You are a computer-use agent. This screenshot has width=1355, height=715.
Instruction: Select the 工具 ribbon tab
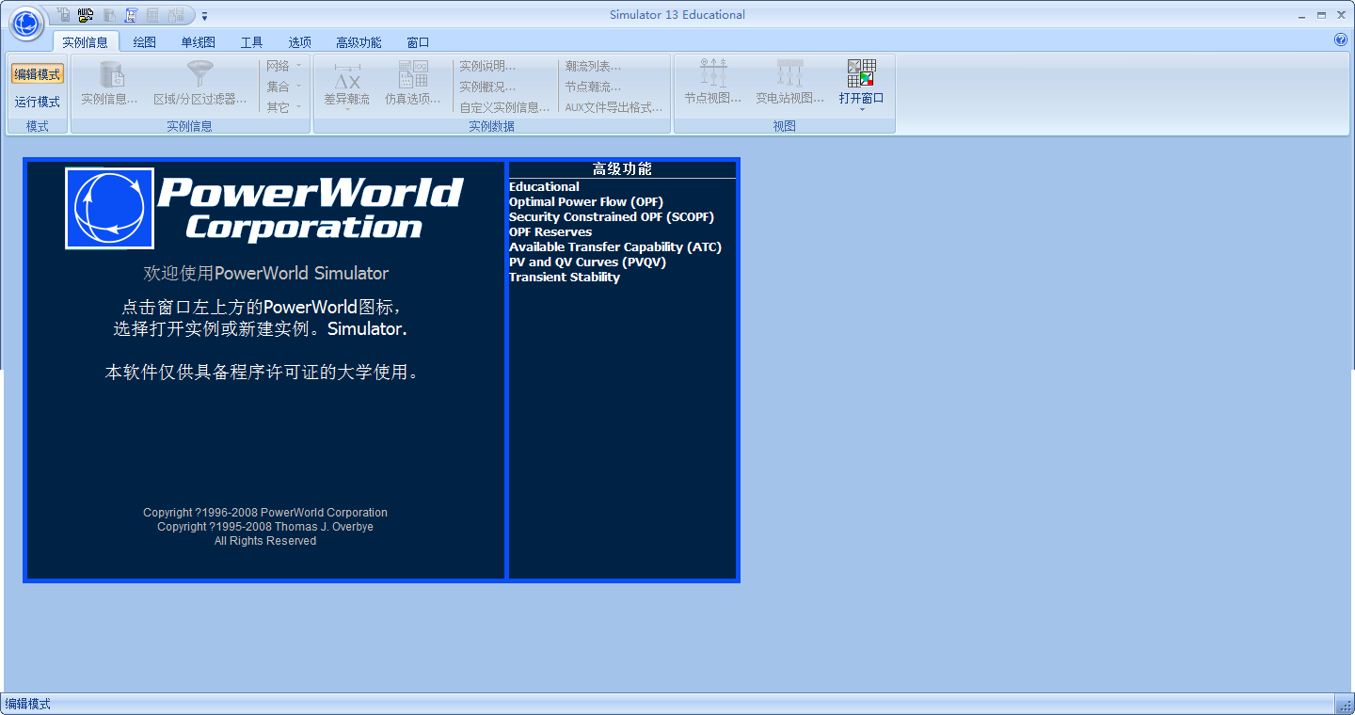[252, 42]
